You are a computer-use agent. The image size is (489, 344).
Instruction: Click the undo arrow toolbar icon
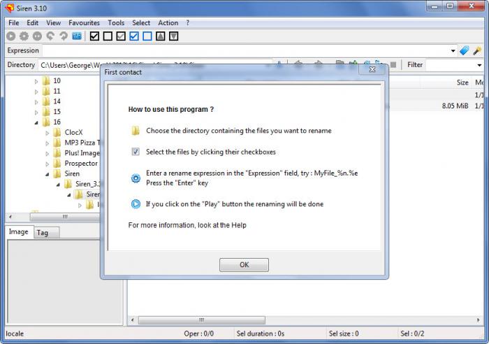(50, 36)
